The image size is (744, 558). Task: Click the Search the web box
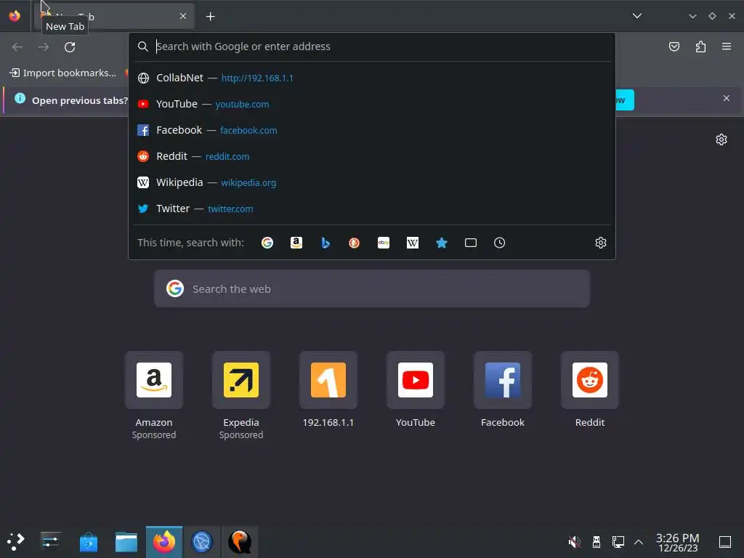pos(372,288)
